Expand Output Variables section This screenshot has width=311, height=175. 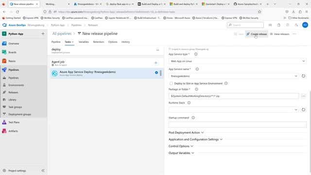coord(181,153)
